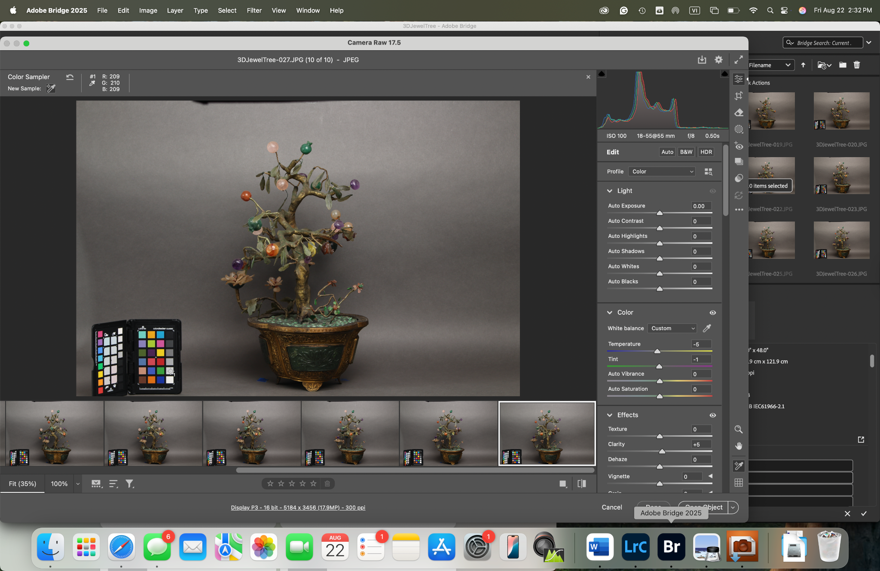
Task: Toggle grid overlay icon
Action: point(739,483)
